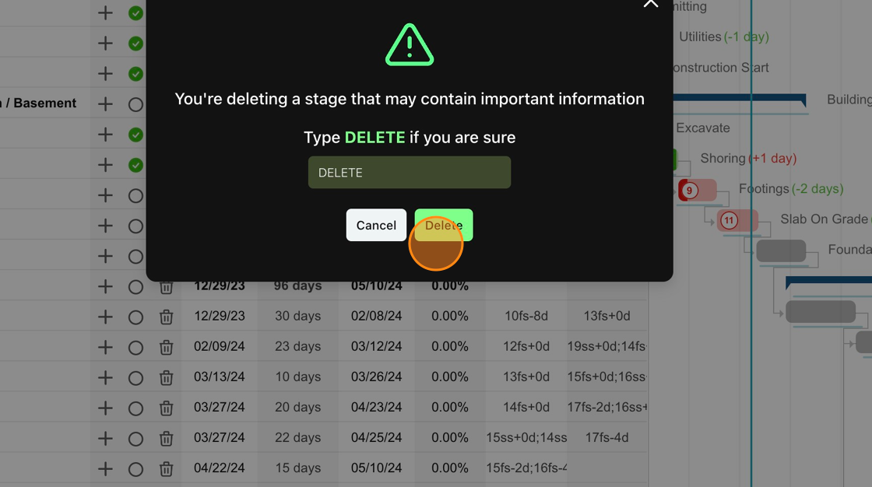The height and width of the screenshot is (487, 872).
Task: Click the plus icon in the 96 days row
Action: click(x=105, y=287)
